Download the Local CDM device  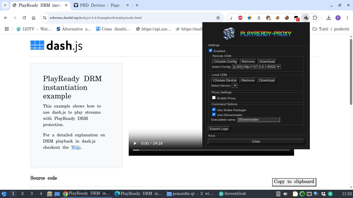267,80
